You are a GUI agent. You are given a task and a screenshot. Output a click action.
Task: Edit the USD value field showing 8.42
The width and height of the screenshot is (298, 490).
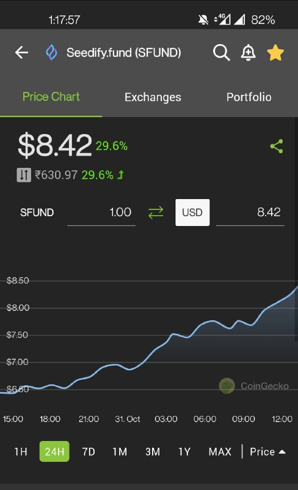point(250,213)
